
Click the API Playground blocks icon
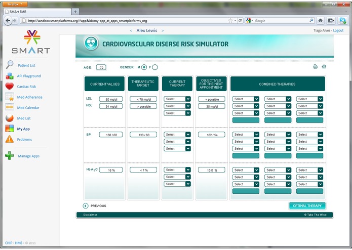(10, 76)
